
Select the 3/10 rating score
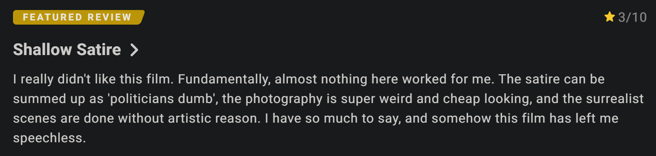[x=633, y=18]
